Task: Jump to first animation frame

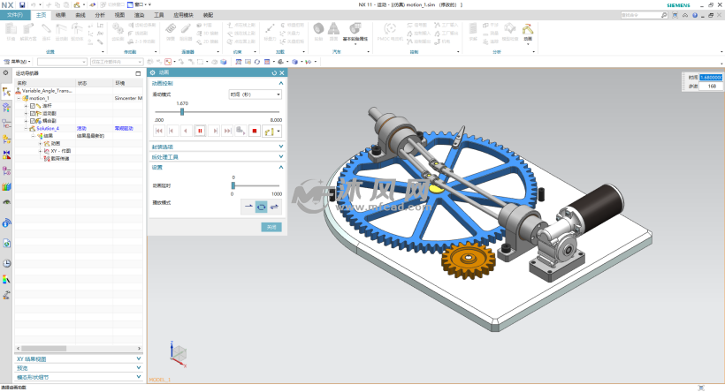Action: (159, 131)
